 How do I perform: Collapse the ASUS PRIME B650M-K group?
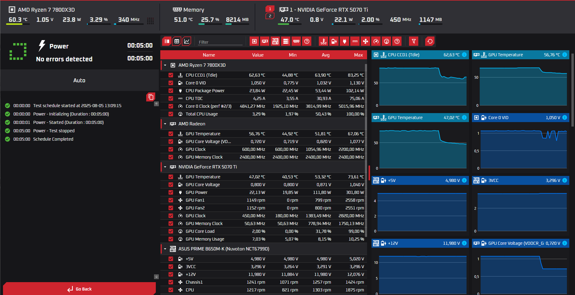coord(165,249)
